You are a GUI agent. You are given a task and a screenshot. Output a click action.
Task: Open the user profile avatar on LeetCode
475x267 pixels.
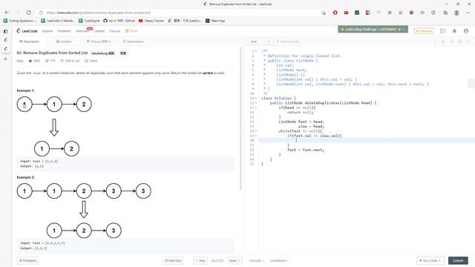(466, 31)
